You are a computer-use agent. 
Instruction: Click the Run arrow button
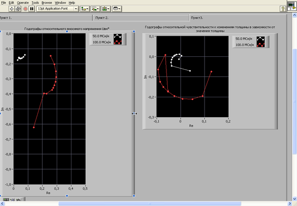11,9
